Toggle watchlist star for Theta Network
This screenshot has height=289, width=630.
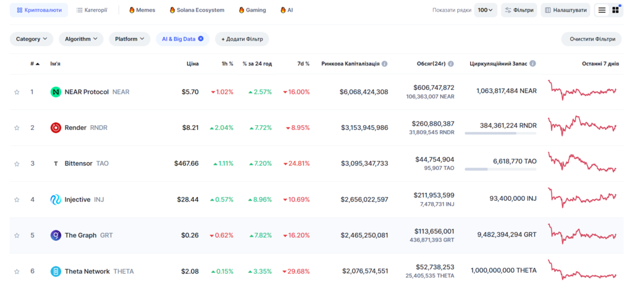[x=17, y=272]
